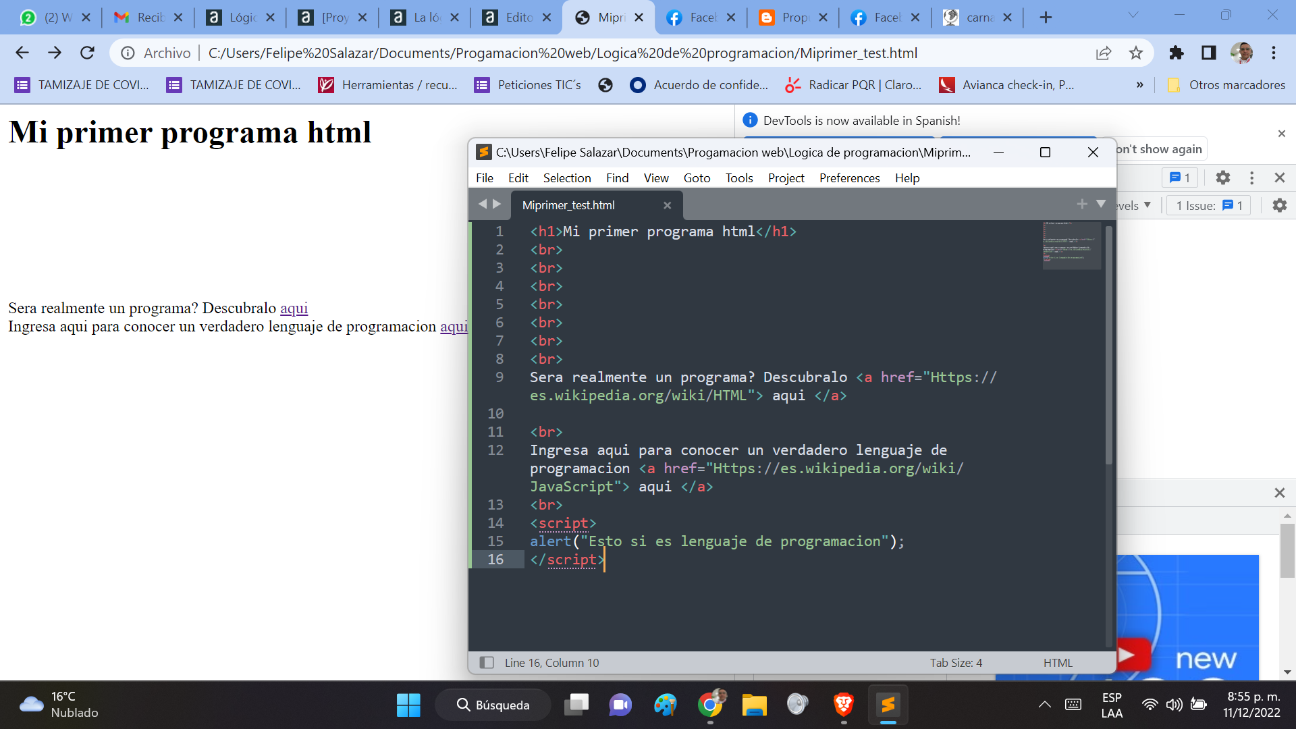Open a new browser tab

tap(1046, 18)
